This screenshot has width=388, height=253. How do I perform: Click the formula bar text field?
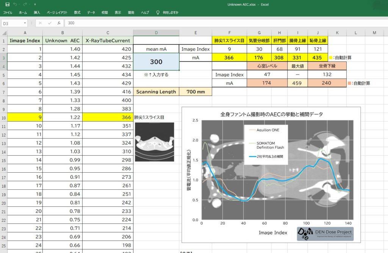click(224, 23)
